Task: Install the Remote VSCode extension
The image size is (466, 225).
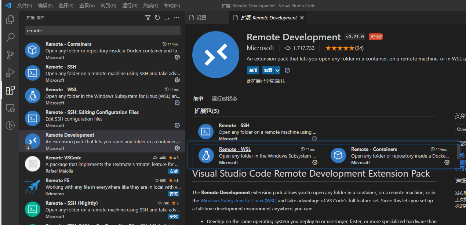Action: (174, 171)
